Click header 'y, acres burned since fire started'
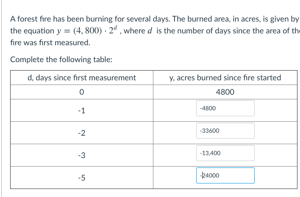This screenshot has height=197, width=300. (x=225, y=78)
